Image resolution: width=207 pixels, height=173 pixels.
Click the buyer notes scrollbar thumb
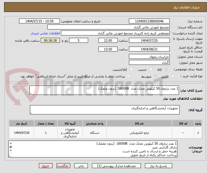pos(11,147)
